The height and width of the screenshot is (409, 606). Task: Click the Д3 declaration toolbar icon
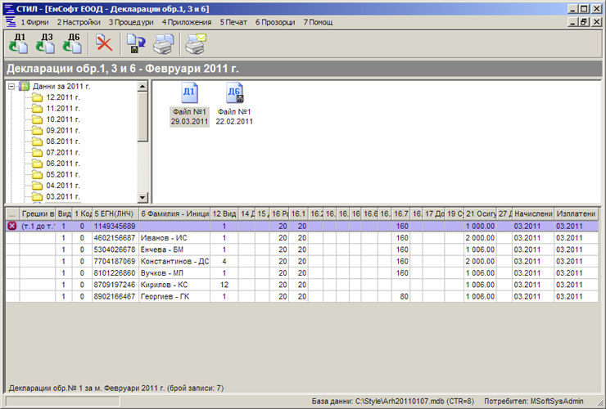click(x=46, y=43)
